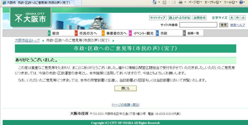Click ページの先頭へ戻る link
Image resolution: width=248 pixels, height=125 pixels.
point(126,105)
